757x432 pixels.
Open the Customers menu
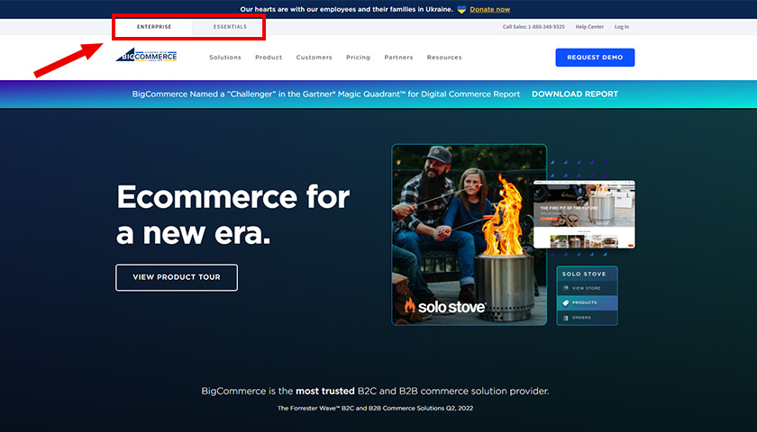[x=314, y=58]
